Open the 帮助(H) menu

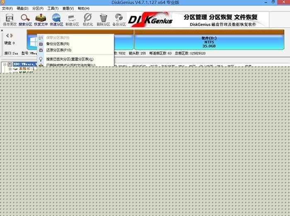click(x=84, y=9)
